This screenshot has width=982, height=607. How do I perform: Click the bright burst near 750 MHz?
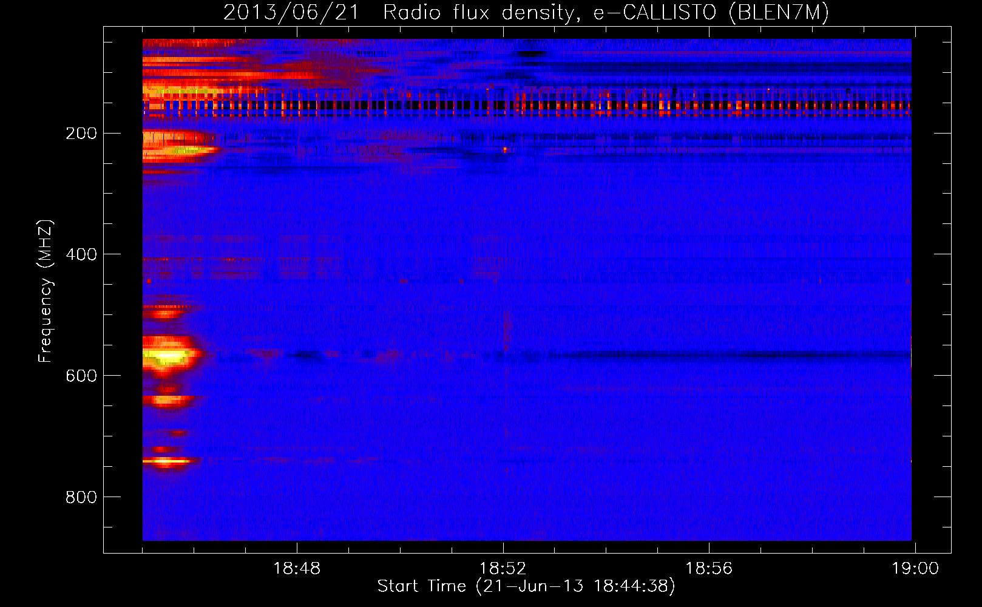pos(168,461)
